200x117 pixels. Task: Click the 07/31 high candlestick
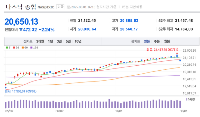point(177,56)
